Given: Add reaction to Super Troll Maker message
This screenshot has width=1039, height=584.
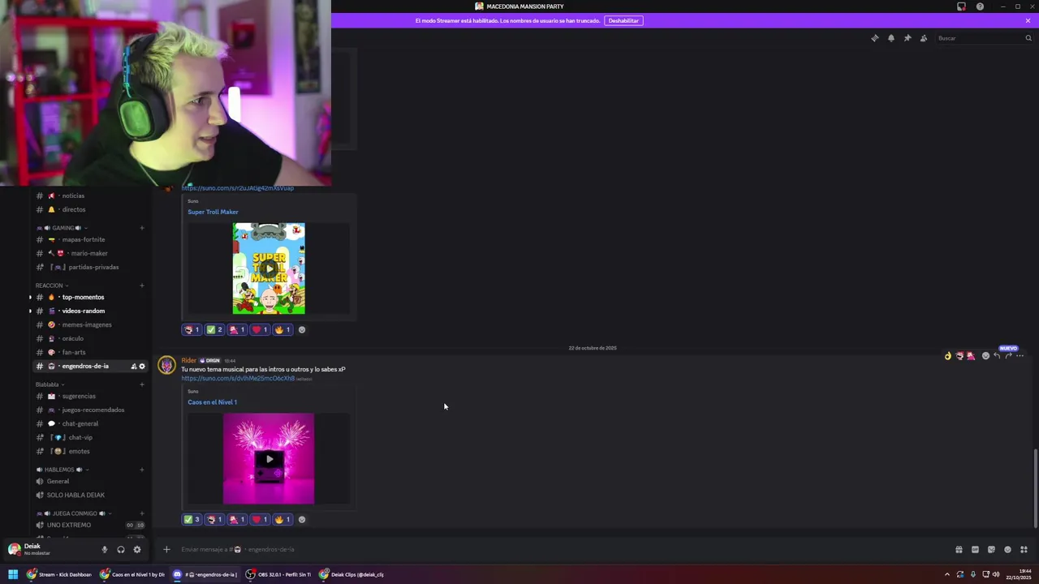Looking at the screenshot, I should [x=302, y=329].
